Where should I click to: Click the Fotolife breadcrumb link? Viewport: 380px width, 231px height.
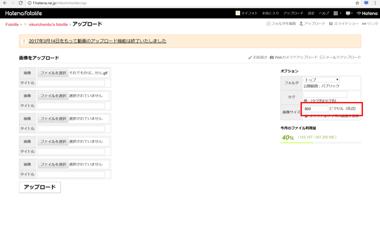pos(12,24)
